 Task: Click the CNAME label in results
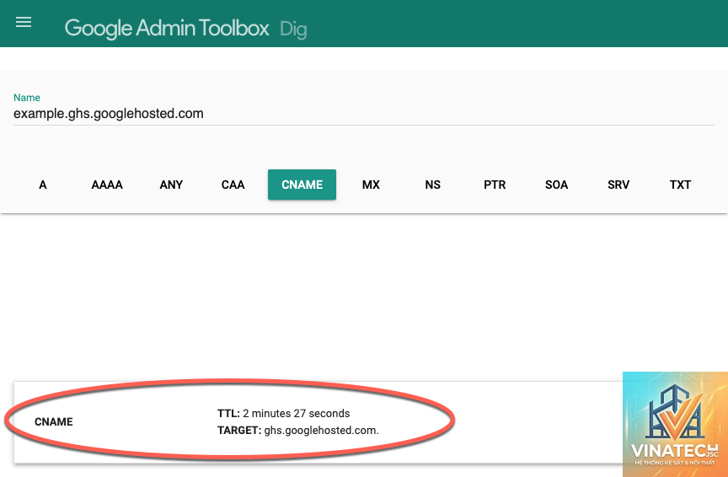tap(53, 421)
